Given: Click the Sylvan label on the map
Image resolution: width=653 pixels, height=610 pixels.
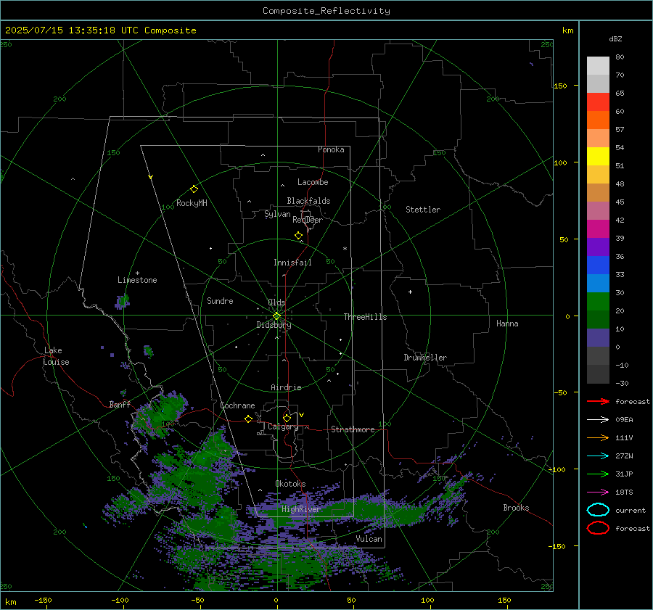Looking at the screenshot, I should [x=277, y=214].
